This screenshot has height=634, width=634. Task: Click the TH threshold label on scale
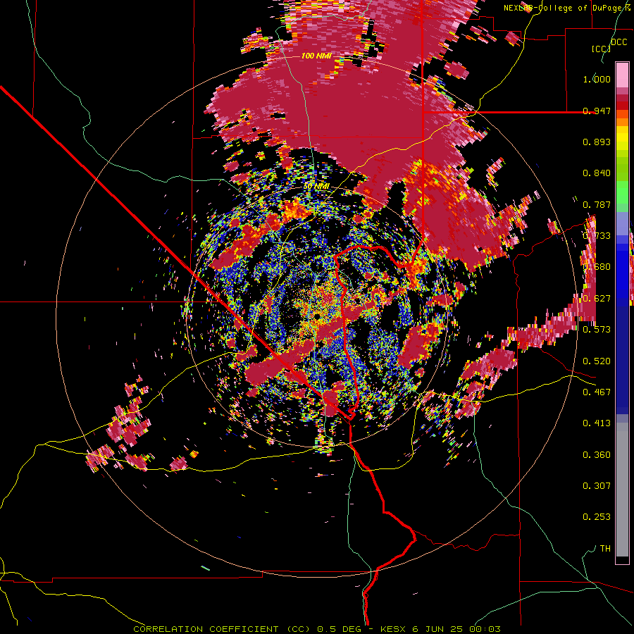click(x=605, y=549)
